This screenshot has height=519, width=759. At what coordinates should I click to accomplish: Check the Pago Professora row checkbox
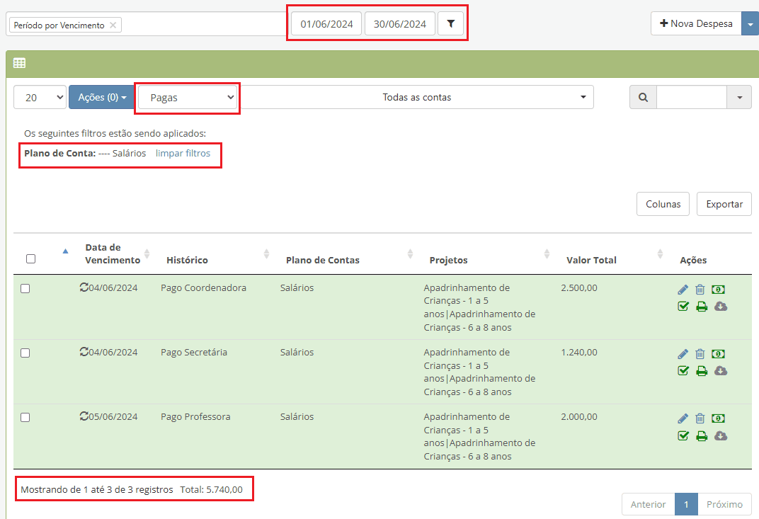25,417
